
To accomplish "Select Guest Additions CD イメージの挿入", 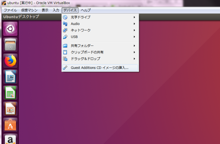I will click(100, 68).
